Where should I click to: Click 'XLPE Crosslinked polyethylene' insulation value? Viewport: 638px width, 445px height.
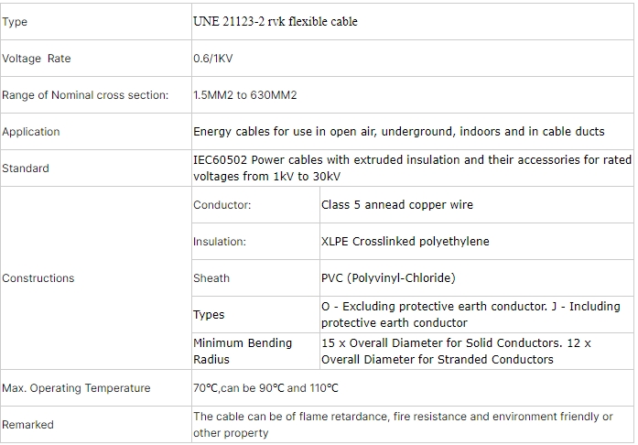click(406, 242)
